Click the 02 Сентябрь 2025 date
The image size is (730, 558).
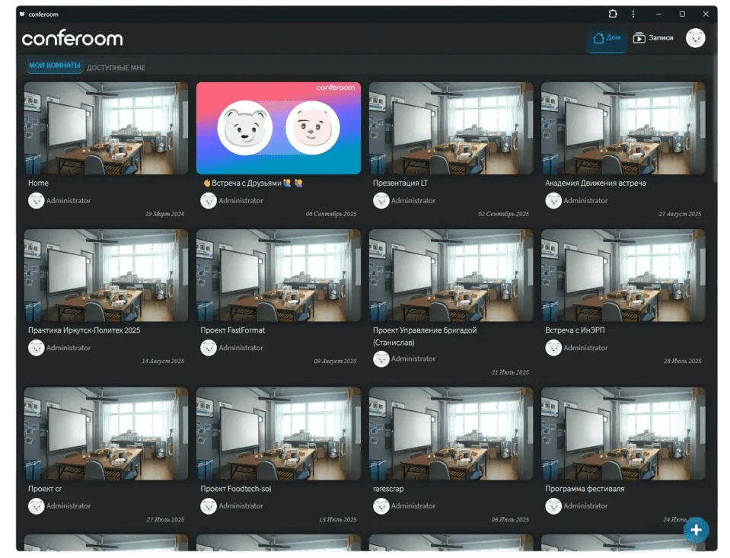pyautogui.click(x=503, y=214)
